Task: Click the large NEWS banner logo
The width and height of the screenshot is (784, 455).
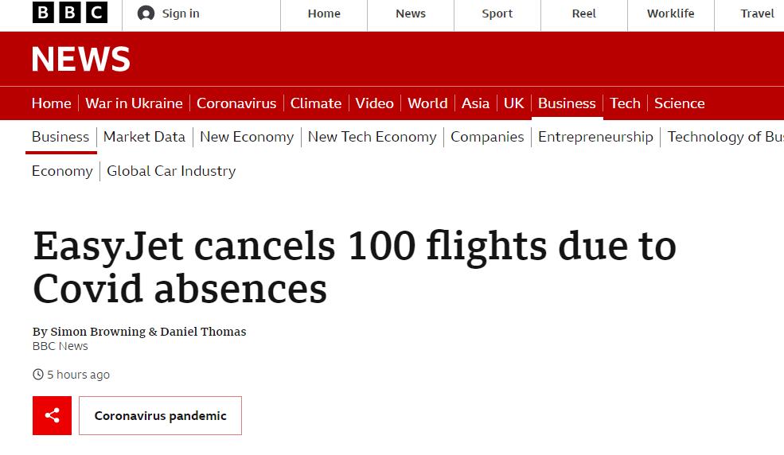Action: pyautogui.click(x=80, y=60)
